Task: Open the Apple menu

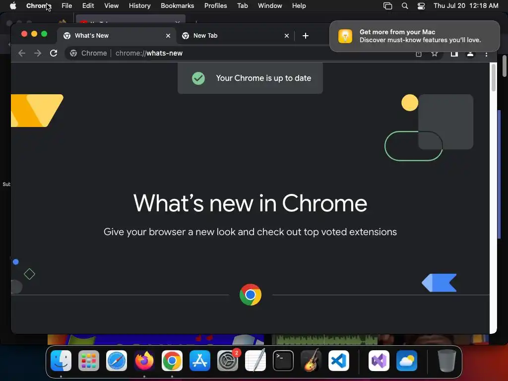Action: tap(13, 6)
